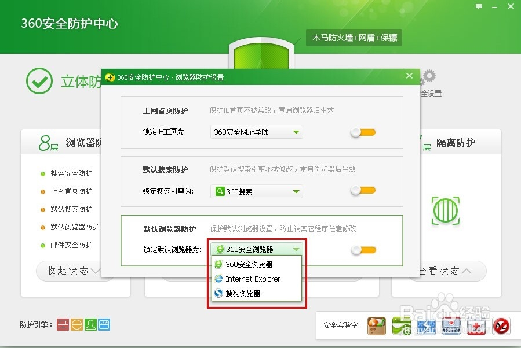Launch the SOFT manager icon in 安全实验室
The width and height of the screenshot is (521, 348).
pyautogui.click(x=401, y=326)
